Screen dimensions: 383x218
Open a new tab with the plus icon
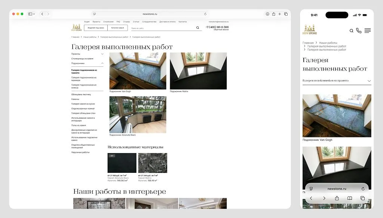click(x=279, y=13)
